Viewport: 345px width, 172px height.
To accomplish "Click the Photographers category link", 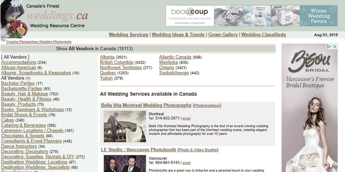I will 207,105.
